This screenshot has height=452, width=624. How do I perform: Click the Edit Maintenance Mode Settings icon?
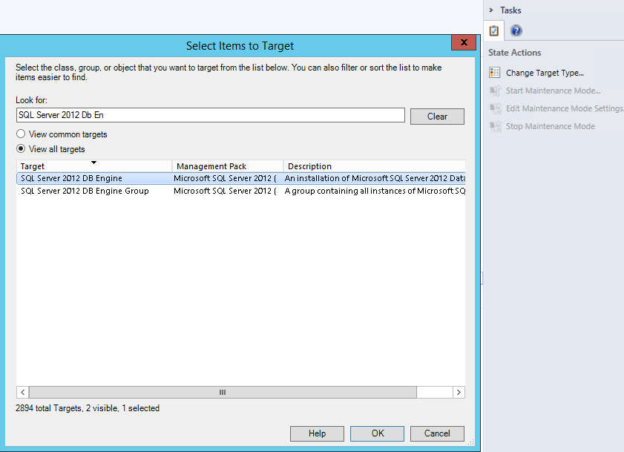click(495, 108)
